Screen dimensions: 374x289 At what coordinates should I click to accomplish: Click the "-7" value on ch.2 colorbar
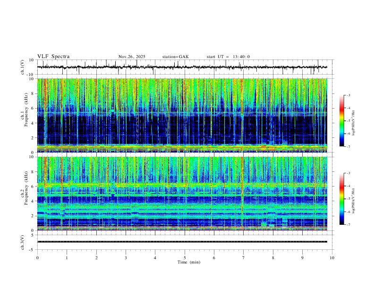click(x=348, y=225)
